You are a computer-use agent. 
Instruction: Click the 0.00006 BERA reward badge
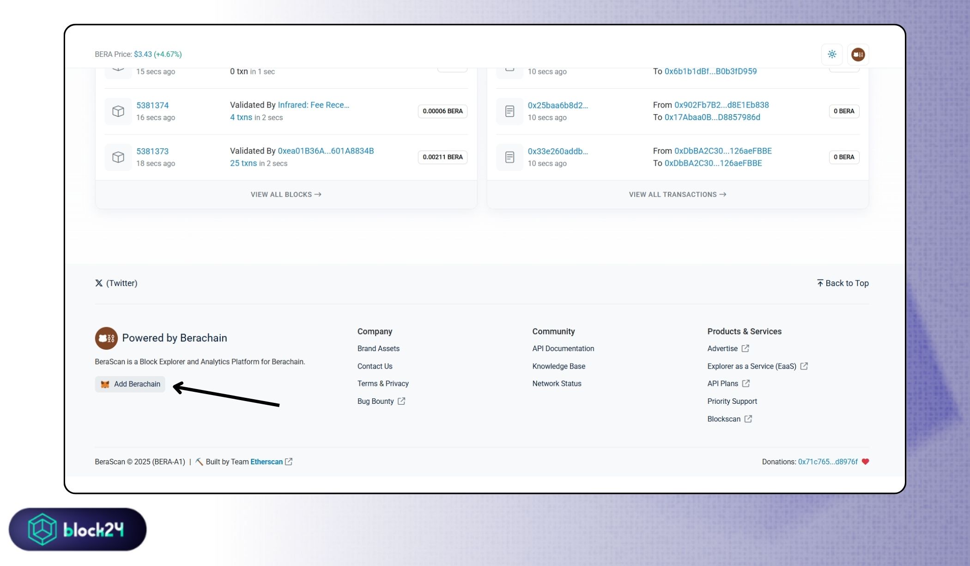pyautogui.click(x=443, y=111)
